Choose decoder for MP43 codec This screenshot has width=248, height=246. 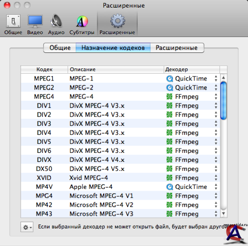[x=192, y=214]
